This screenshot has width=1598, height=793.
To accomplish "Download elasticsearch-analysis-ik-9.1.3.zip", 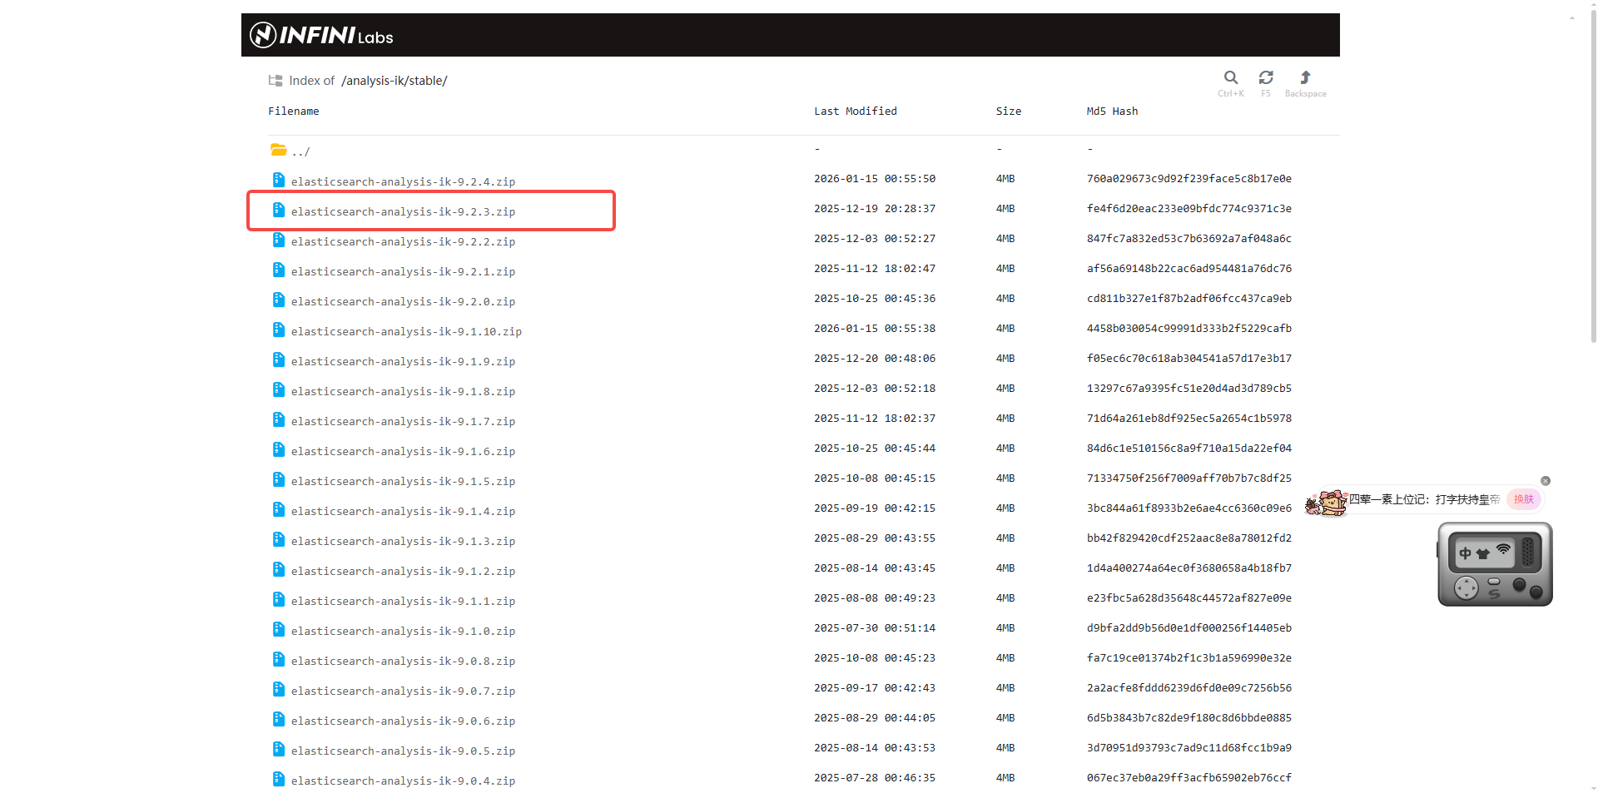I will [x=403, y=541].
